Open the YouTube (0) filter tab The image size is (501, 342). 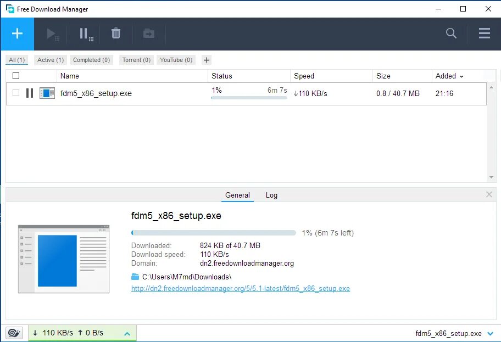coord(176,60)
